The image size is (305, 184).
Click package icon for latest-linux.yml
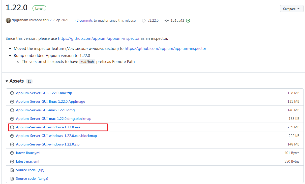(x=12, y=153)
